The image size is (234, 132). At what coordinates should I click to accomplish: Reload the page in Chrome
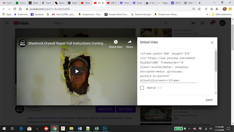tap(15, 9)
